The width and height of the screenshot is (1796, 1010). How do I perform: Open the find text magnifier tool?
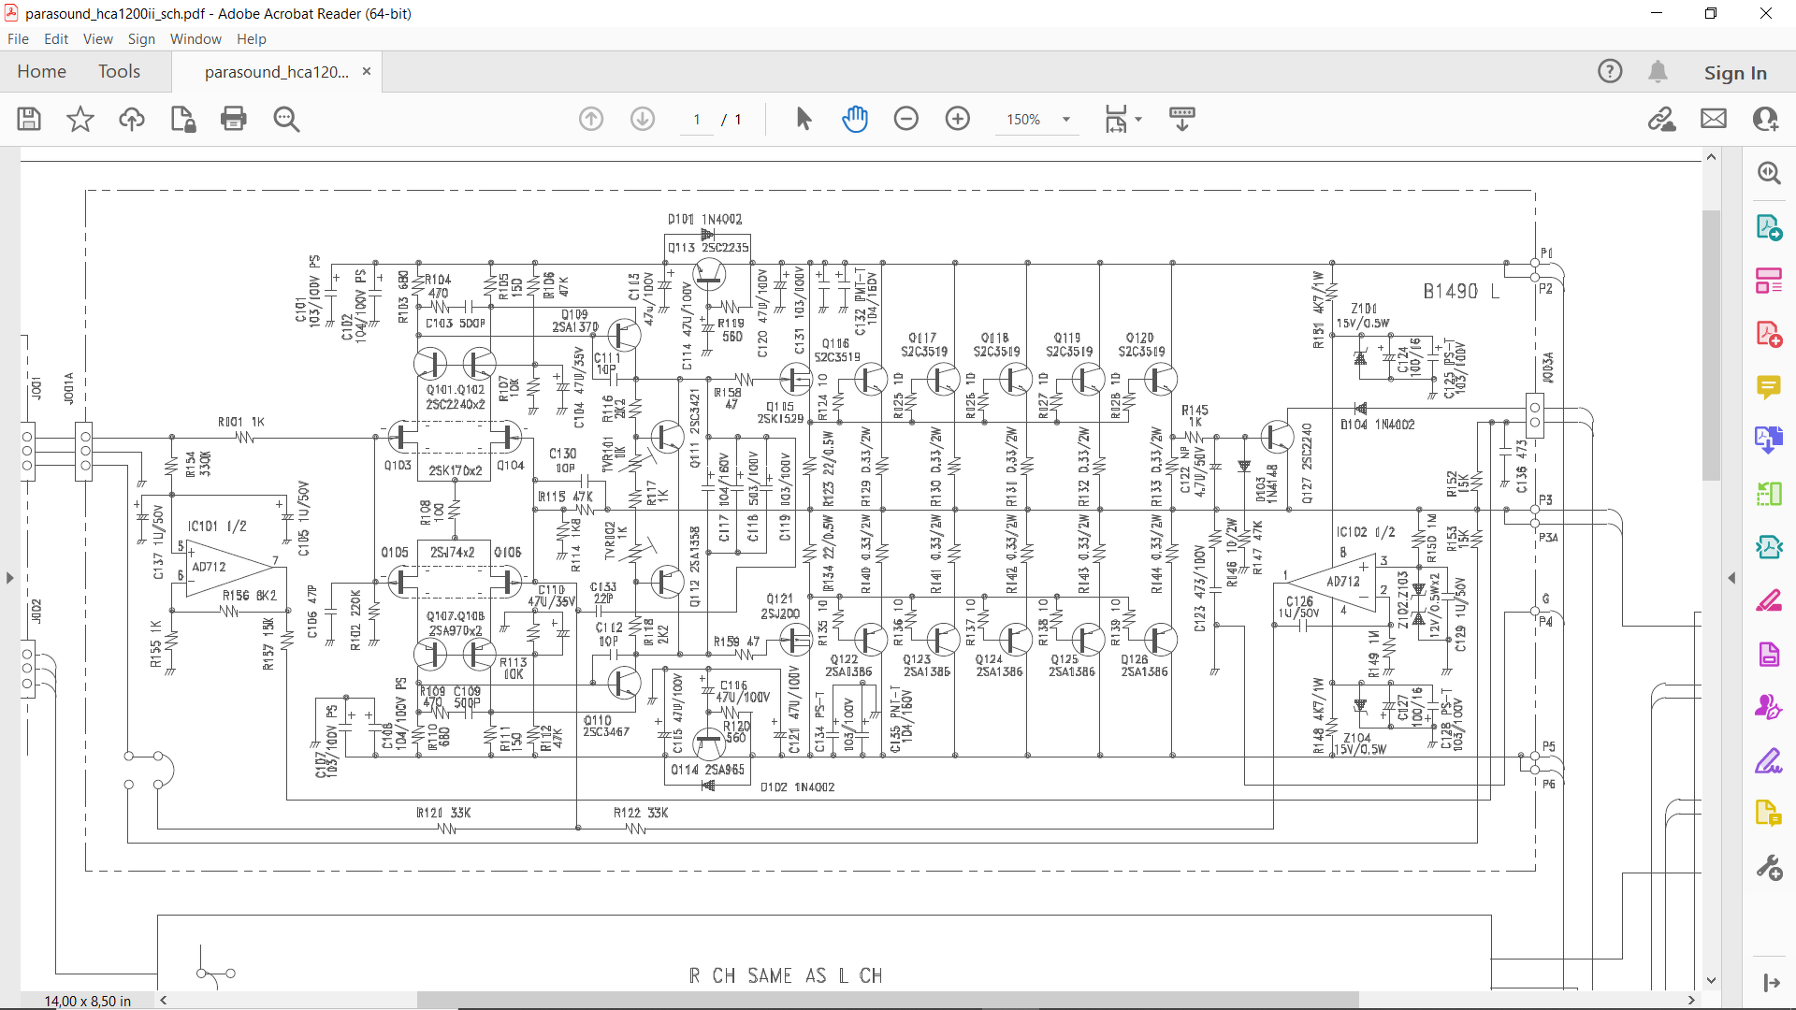point(286,119)
